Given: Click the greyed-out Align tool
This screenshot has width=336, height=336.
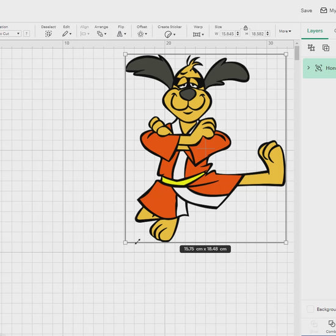Looking at the screenshot, I should click(x=85, y=31).
